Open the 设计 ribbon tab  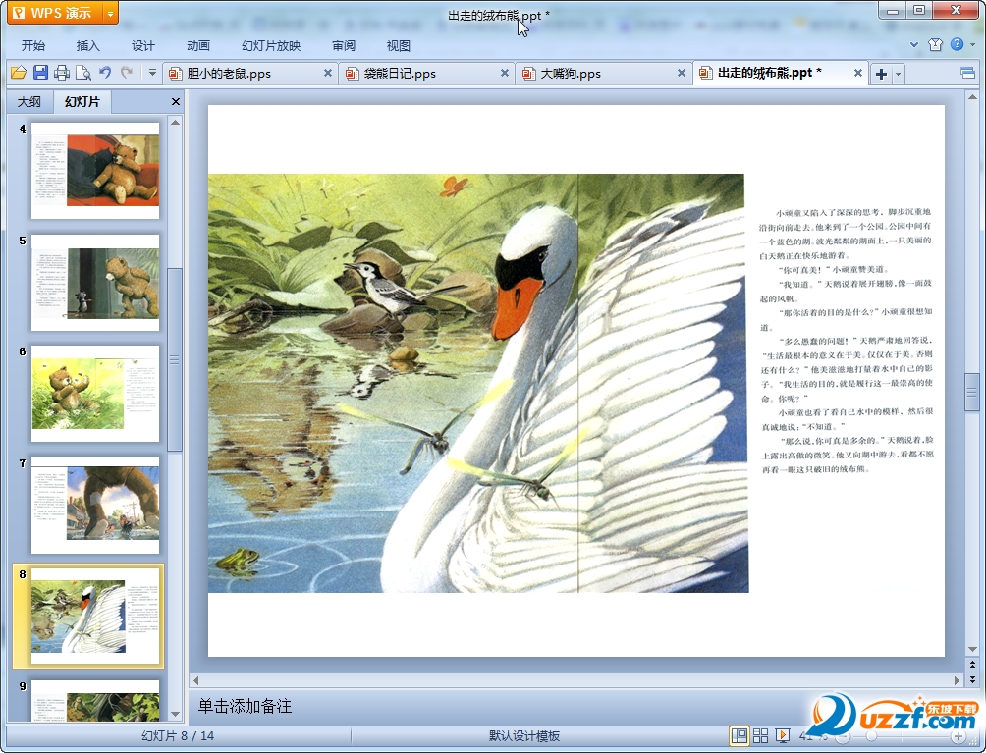142,46
